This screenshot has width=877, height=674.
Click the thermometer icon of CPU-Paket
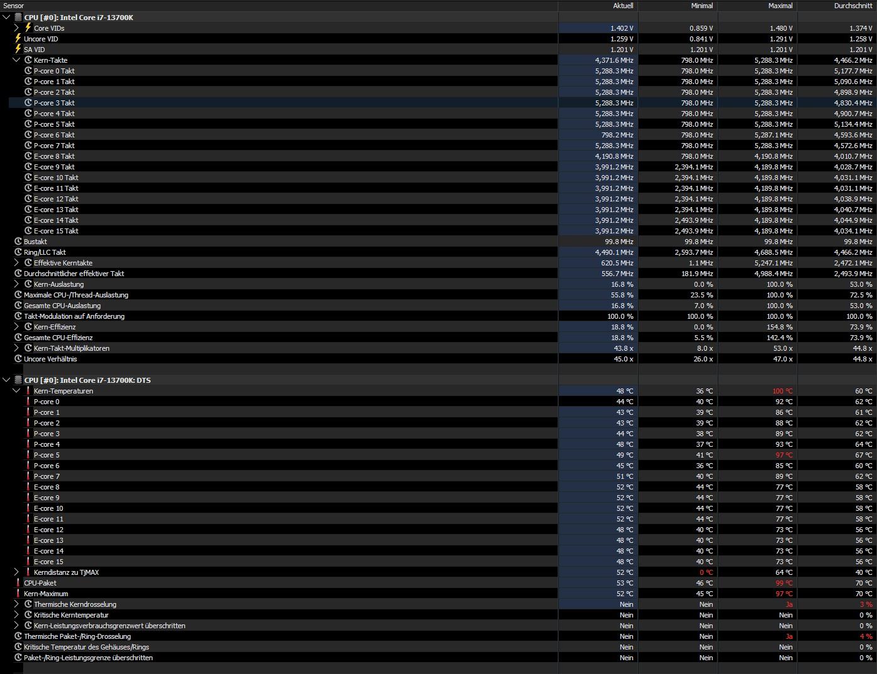click(18, 583)
